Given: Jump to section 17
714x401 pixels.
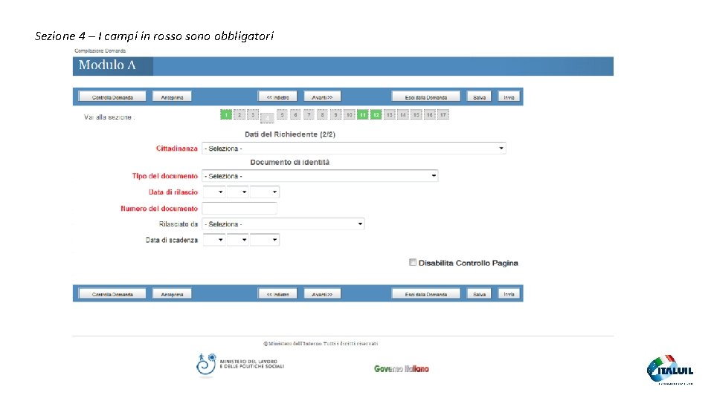Looking at the screenshot, I should [443, 114].
